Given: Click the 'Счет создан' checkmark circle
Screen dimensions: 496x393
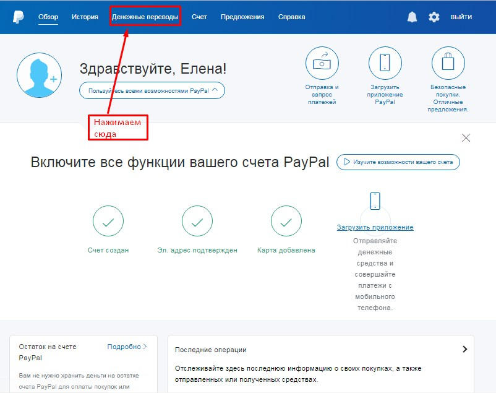Looking at the screenshot, I should pos(108,221).
